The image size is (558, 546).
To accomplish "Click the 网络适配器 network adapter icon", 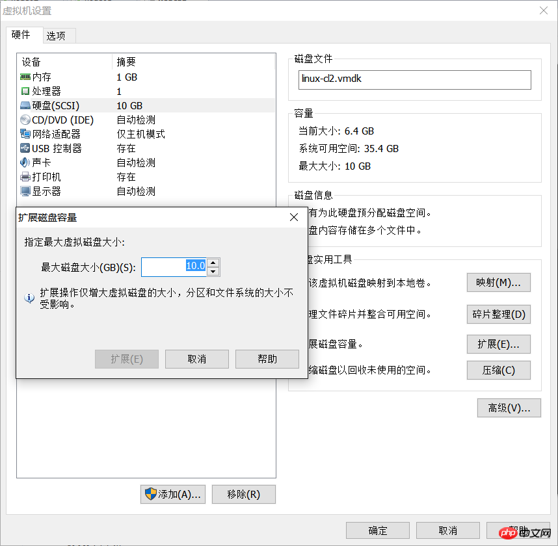I will [25, 134].
